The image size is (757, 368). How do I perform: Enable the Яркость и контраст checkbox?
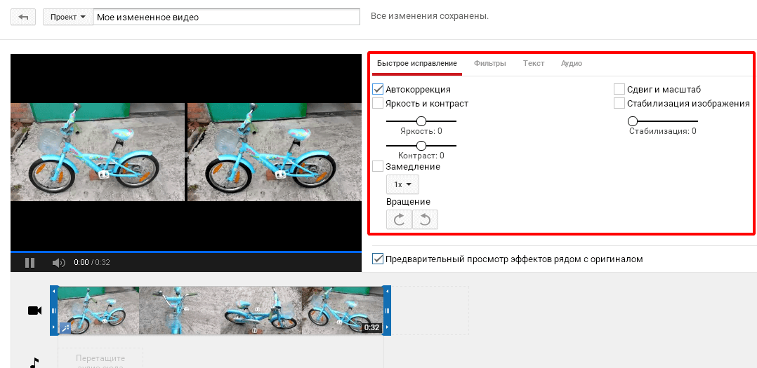click(378, 103)
